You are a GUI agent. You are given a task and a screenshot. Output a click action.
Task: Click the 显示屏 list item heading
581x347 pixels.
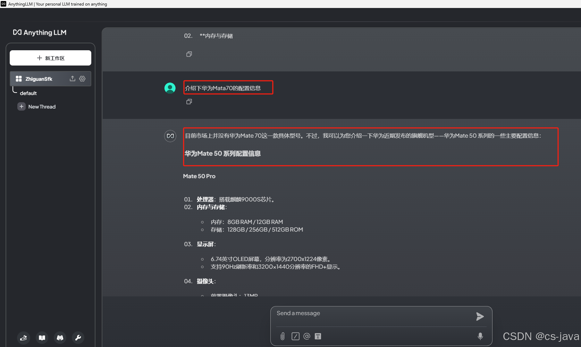(206, 244)
